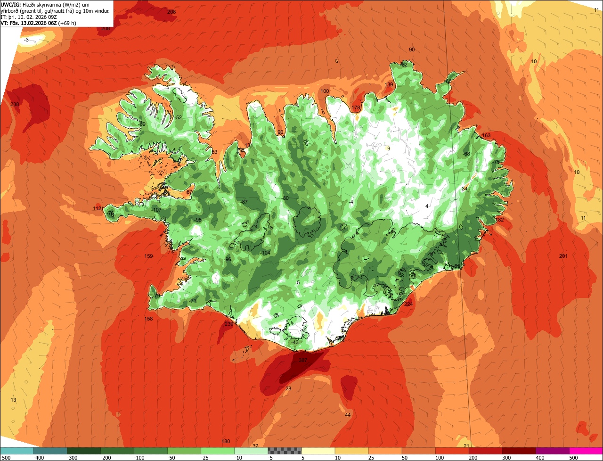Click the 158 value in the southwest sea
The image size is (603, 461).
pyautogui.click(x=148, y=319)
